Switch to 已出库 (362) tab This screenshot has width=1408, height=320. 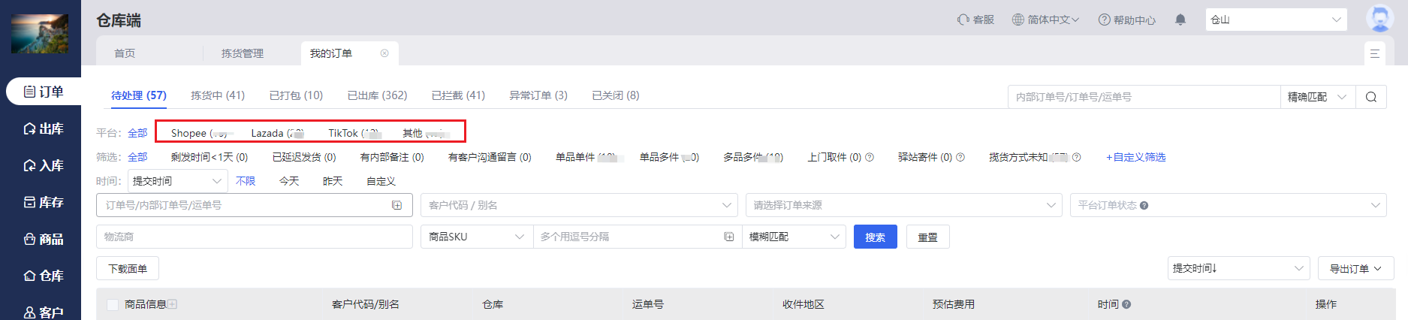point(377,95)
